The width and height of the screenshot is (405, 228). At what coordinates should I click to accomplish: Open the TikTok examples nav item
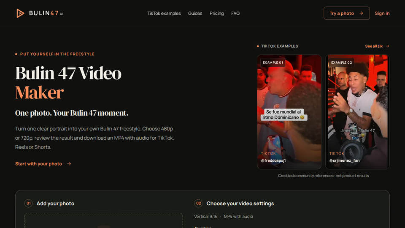click(x=164, y=13)
